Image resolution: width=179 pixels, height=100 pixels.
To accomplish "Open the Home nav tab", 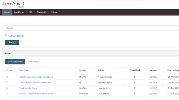I will (x=7, y=12).
